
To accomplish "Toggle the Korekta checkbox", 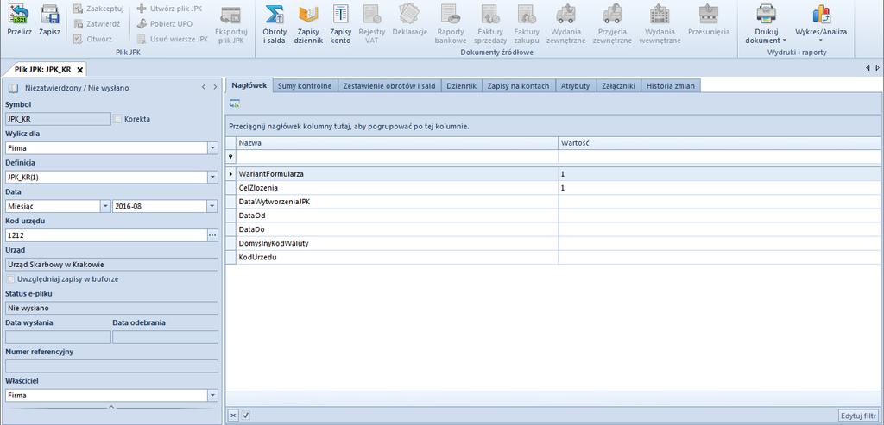I will [x=117, y=119].
